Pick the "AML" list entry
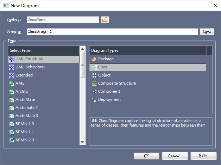The image size is (221, 165). (x=44, y=83)
